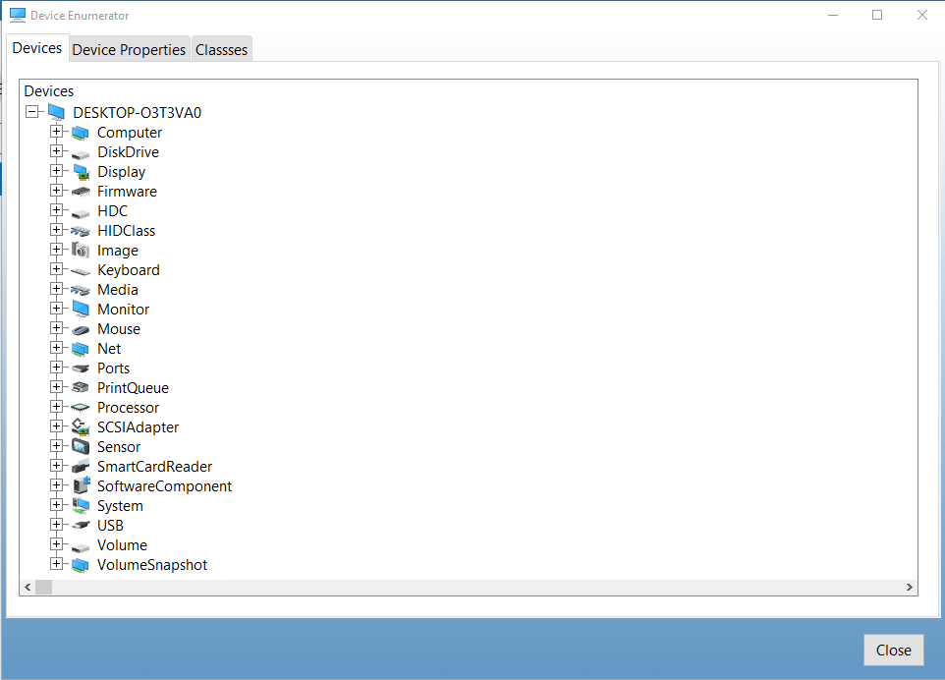Select the Monitor label in tree
This screenshot has height=680, width=945.
click(123, 310)
